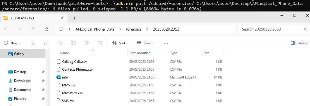Click the Delete trash can icon
Image resolution: width=310 pixels, height=106 pixels.
click(x=100, y=43)
